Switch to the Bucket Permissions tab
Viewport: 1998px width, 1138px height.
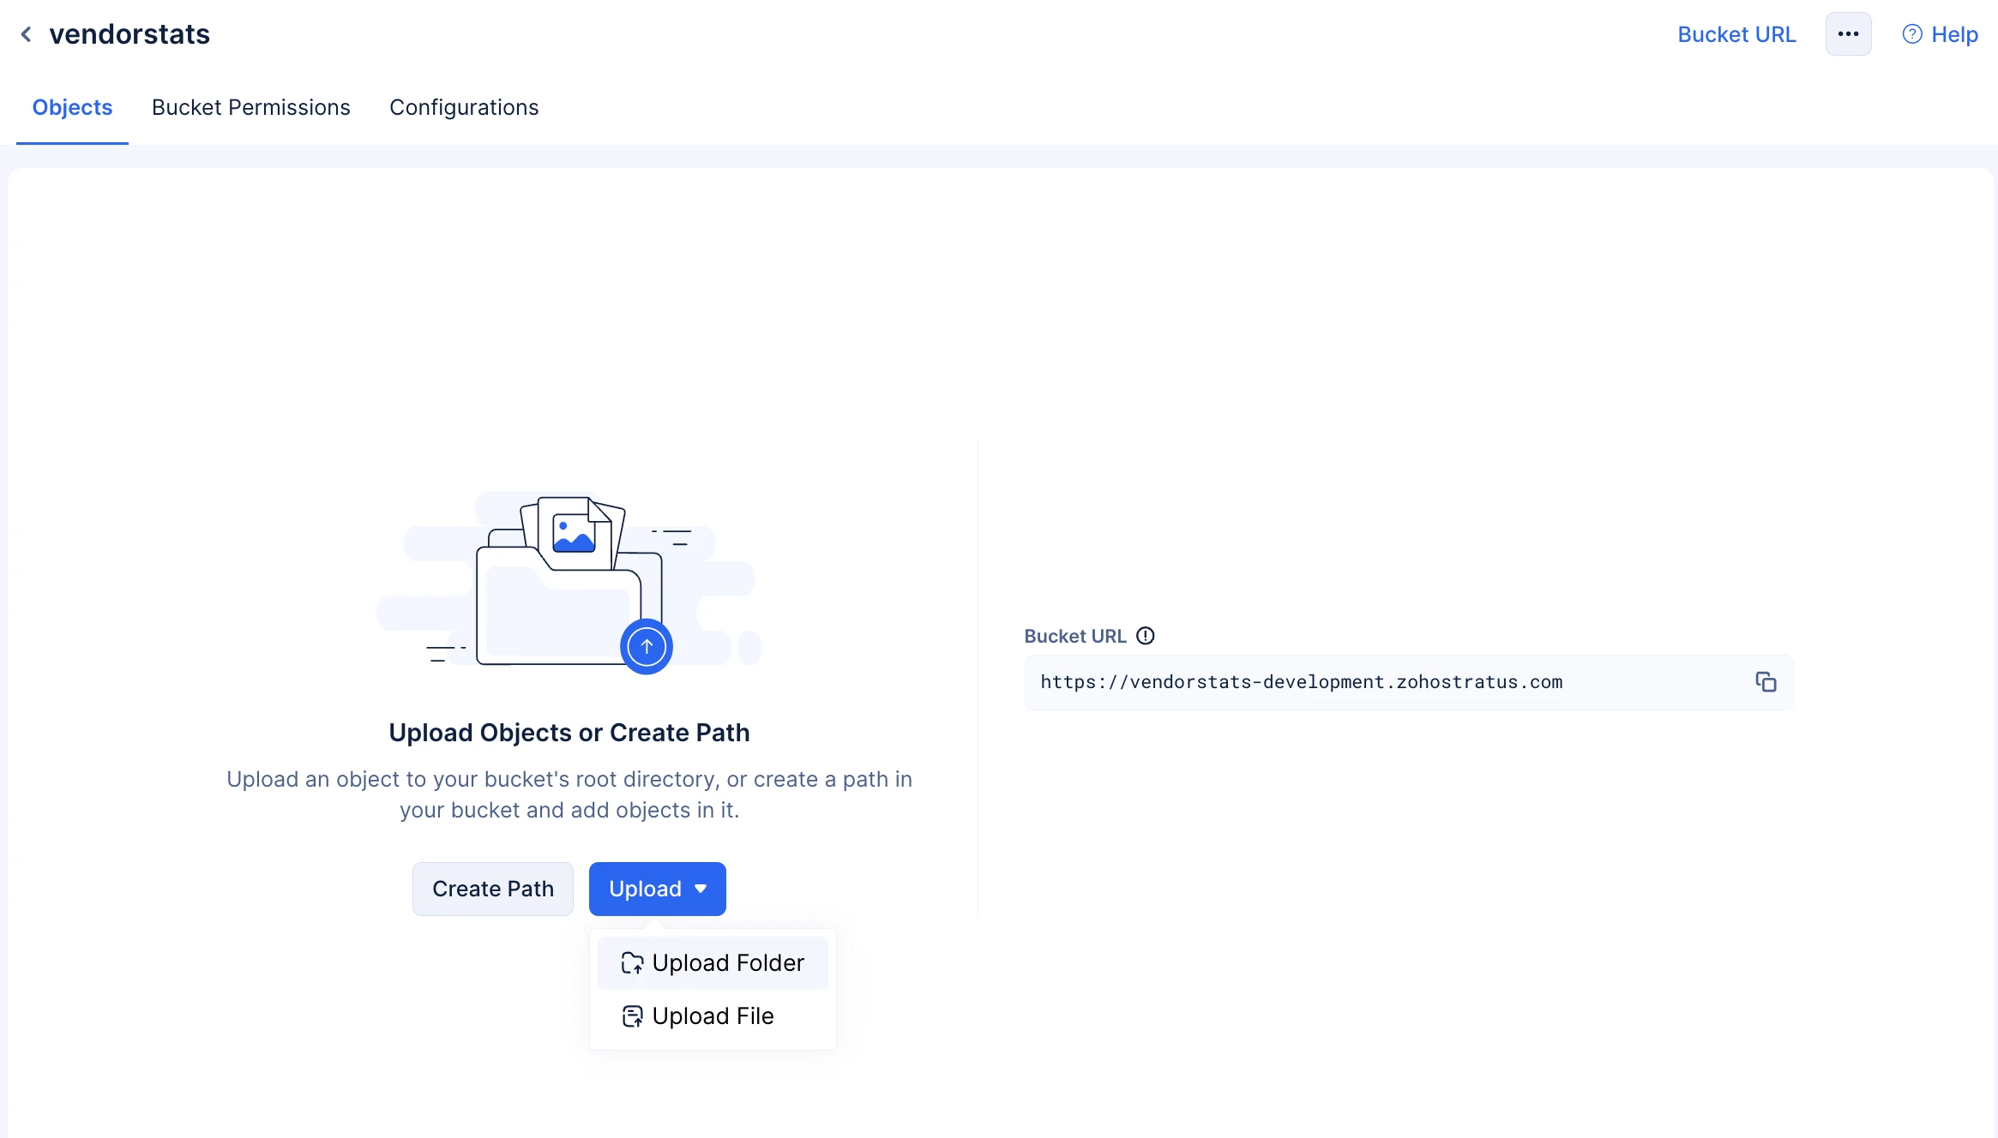251,107
